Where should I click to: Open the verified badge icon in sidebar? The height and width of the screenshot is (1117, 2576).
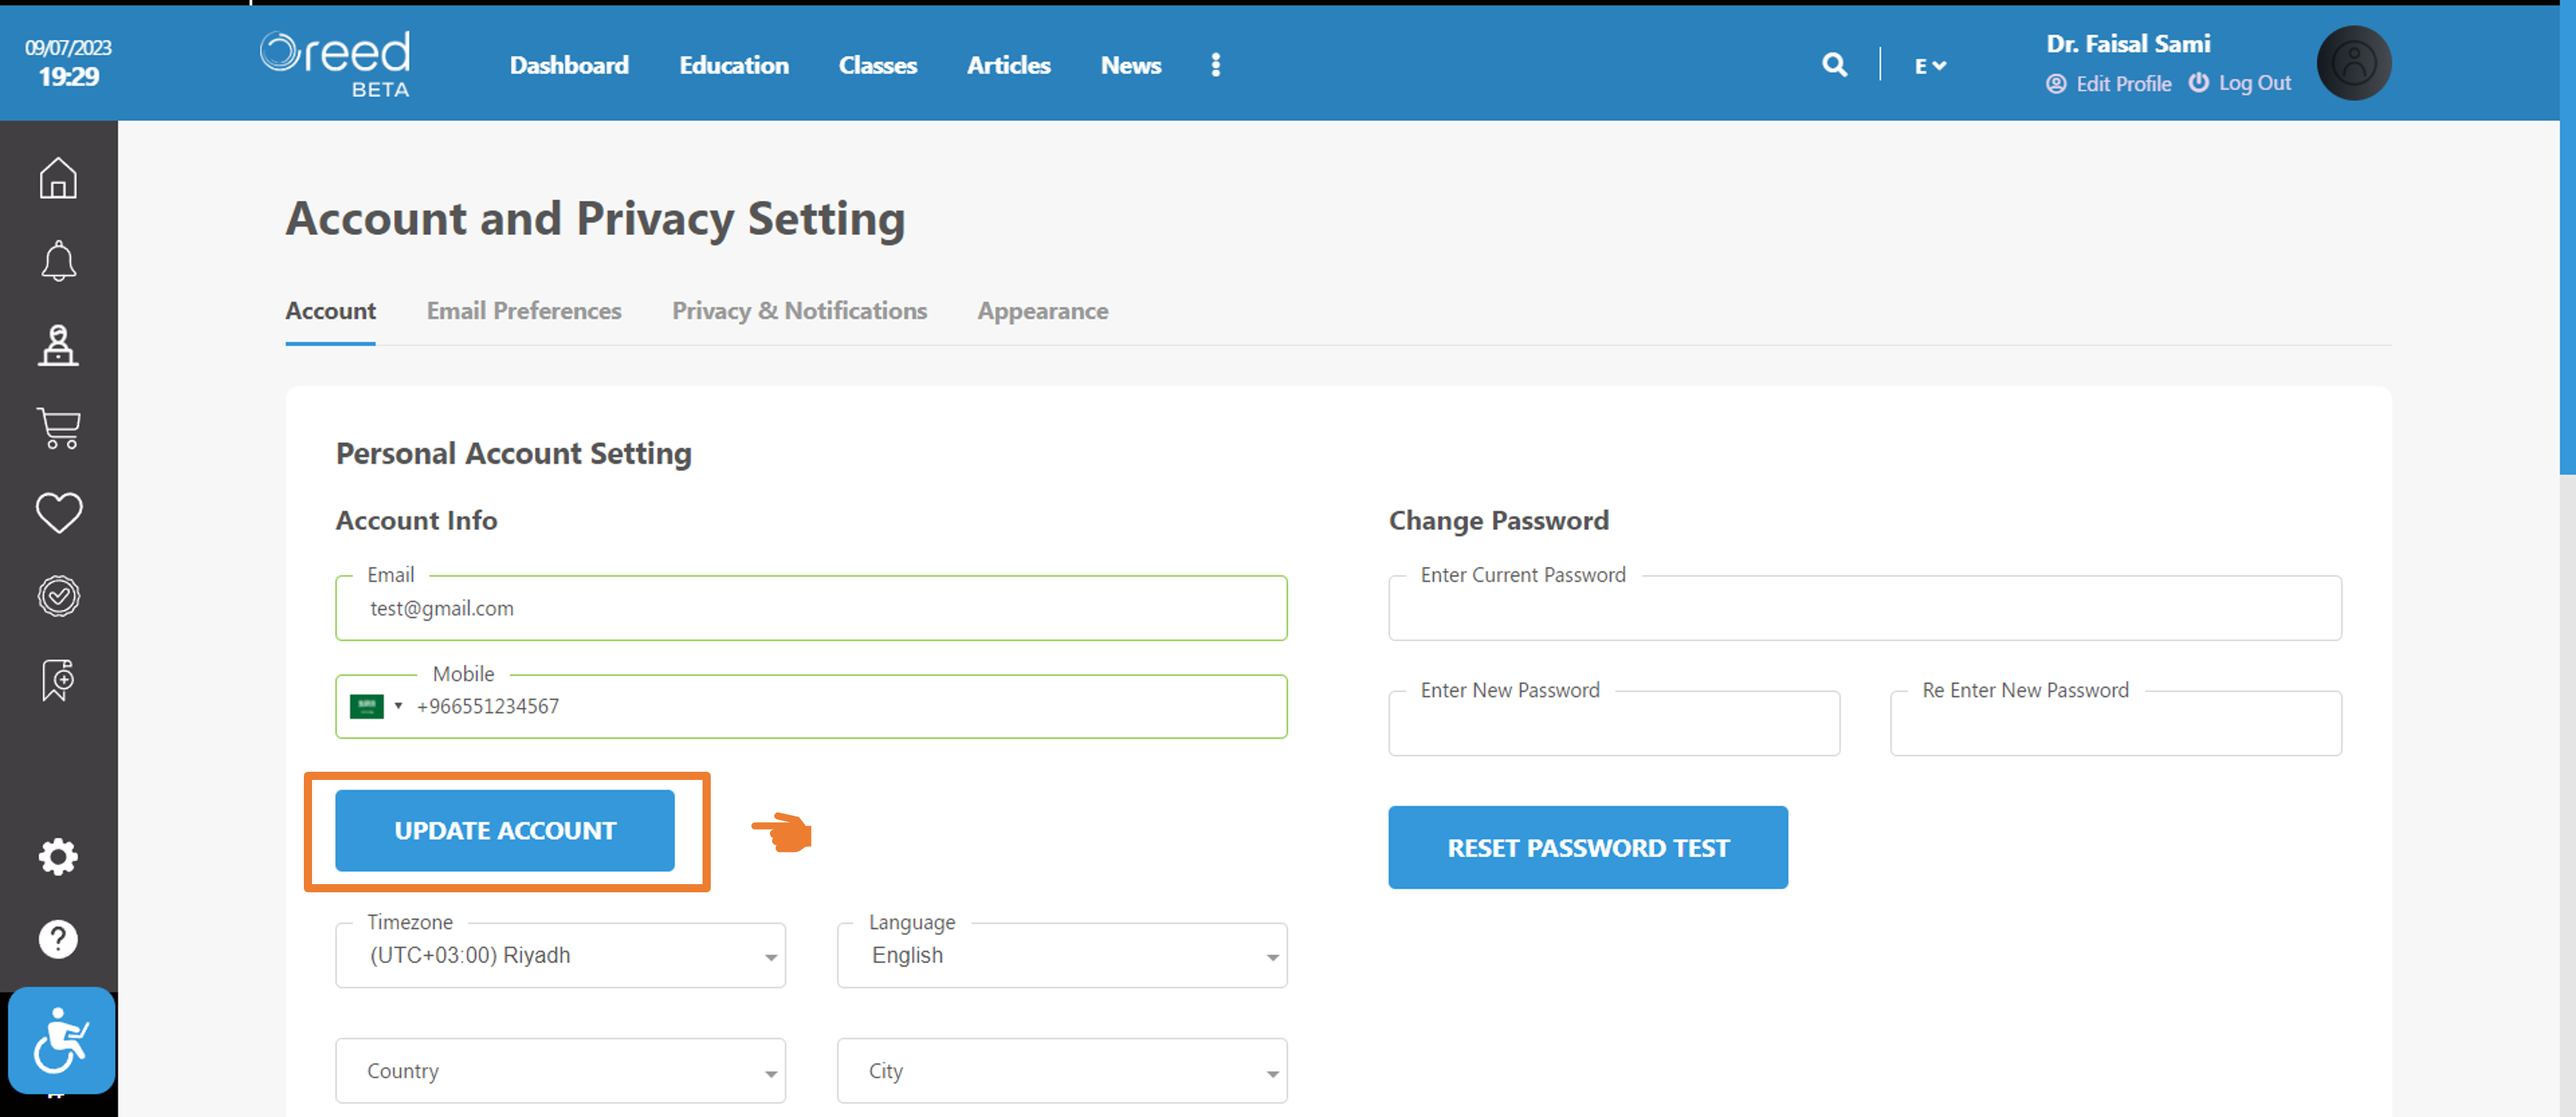point(58,596)
